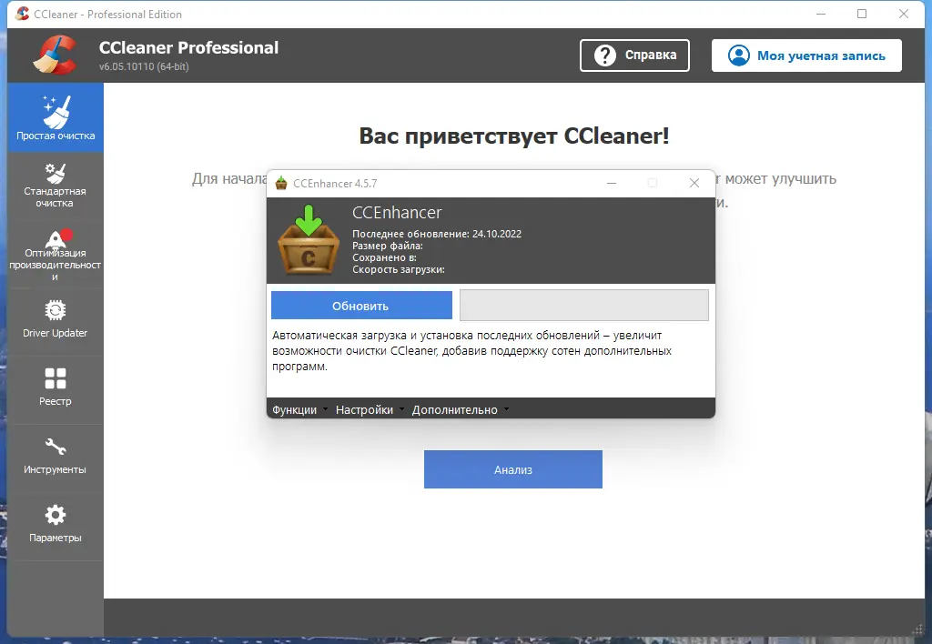This screenshot has height=644, width=932.
Task: Click the CCleaner title bar app icon
Action: pyautogui.click(x=22, y=14)
